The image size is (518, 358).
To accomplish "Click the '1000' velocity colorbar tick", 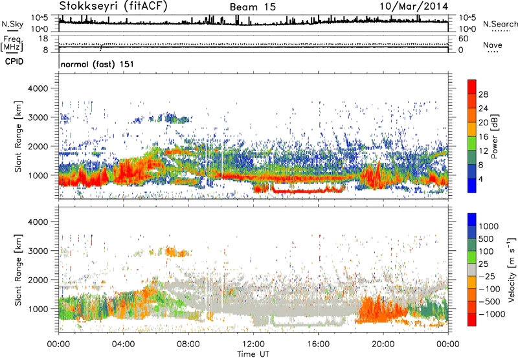I will [x=489, y=226].
